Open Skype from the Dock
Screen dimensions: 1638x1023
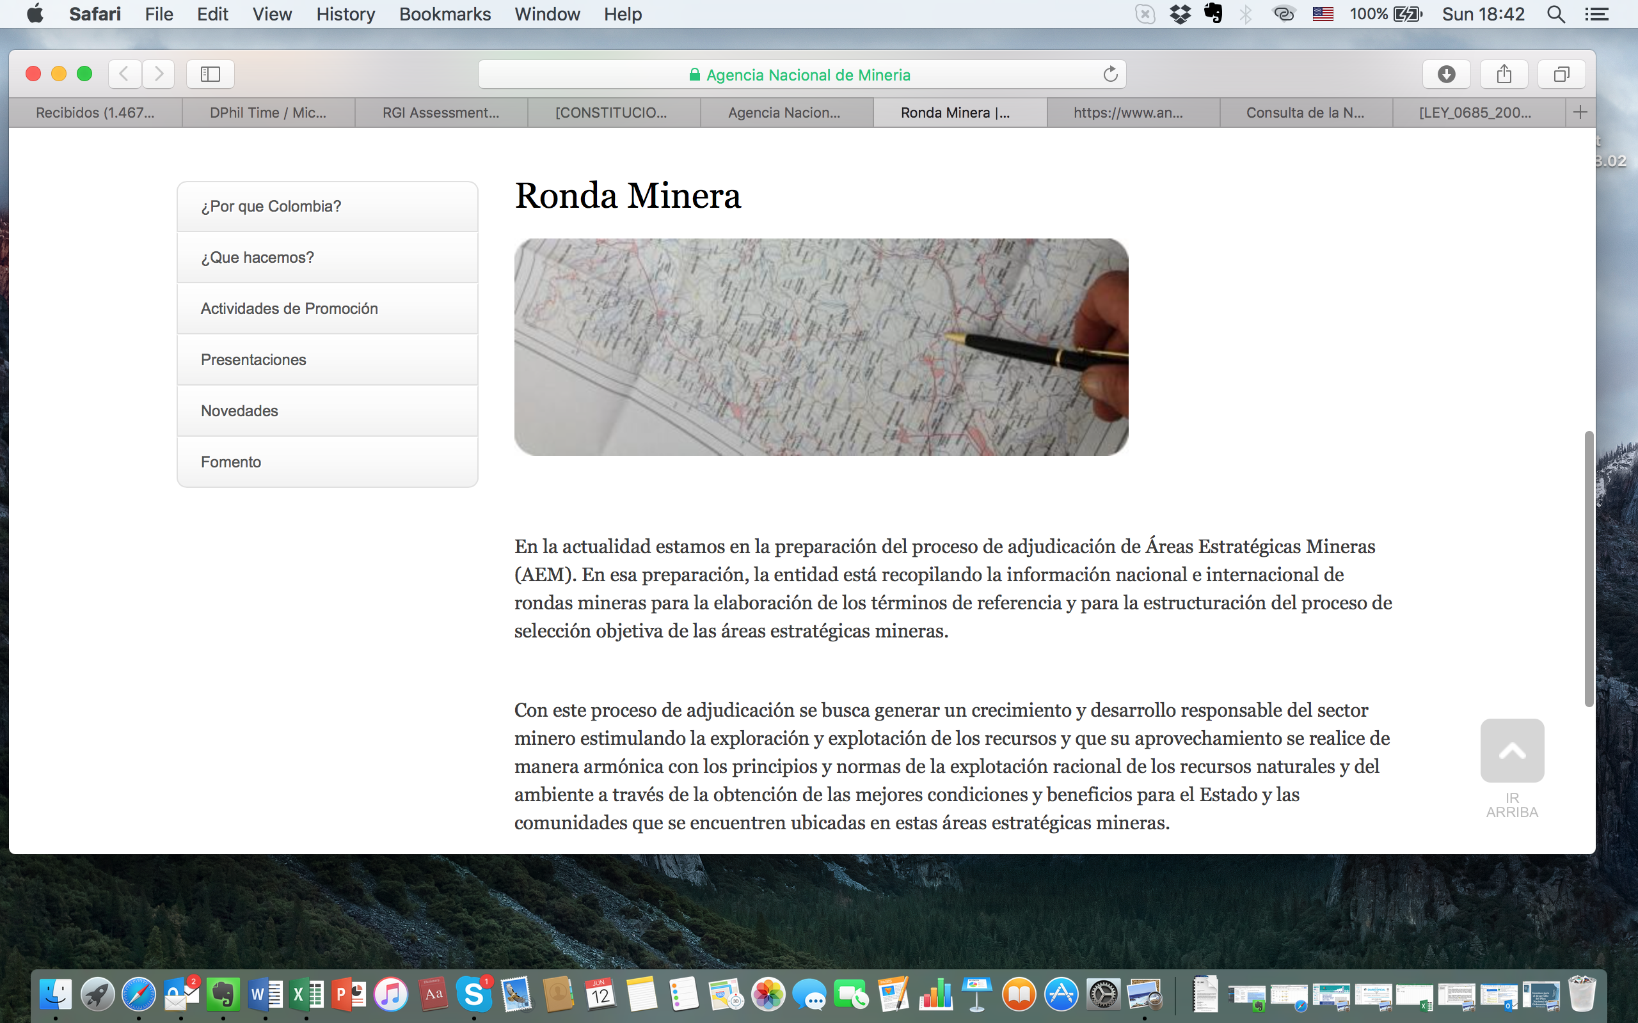473,995
